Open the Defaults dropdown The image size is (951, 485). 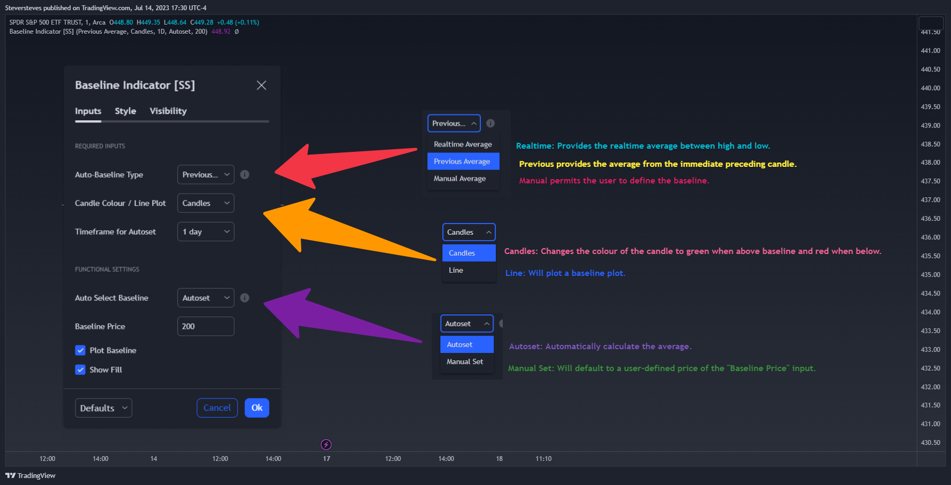tap(104, 408)
